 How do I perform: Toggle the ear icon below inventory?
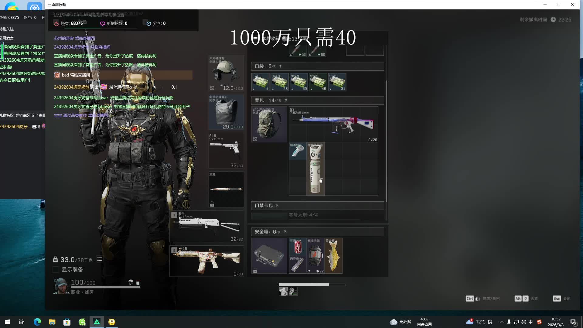293,292
